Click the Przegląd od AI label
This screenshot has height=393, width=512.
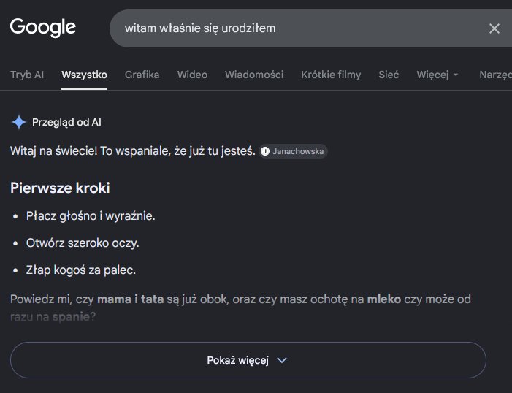tap(66, 122)
